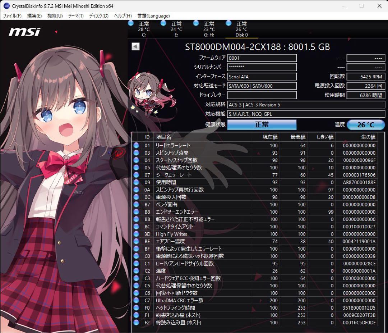The height and width of the screenshot is (333, 388).
Task: Click the status orb for エアフロー温度
Action: 136,241
